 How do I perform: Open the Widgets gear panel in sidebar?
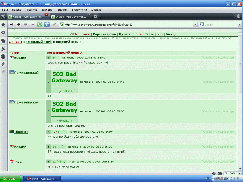tap(3, 33)
